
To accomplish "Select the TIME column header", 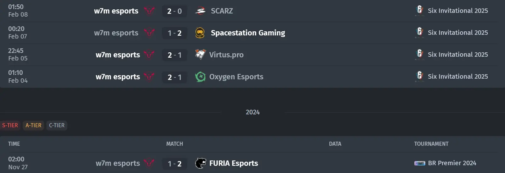I will pos(14,144).
